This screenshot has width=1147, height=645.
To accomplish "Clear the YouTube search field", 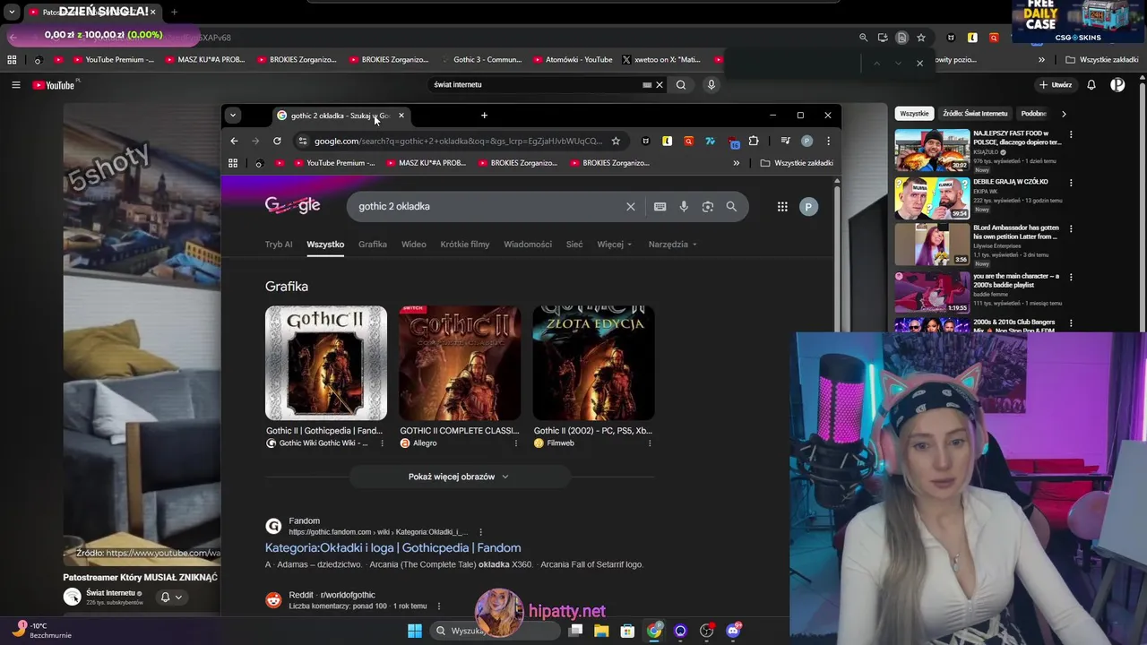I will tap(660, 84).
